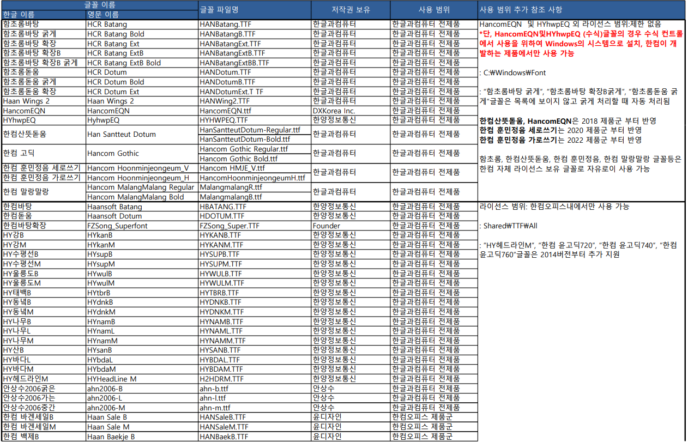Image resolution: width=688 pixels, height=442 pixels.
Task: Click the 'HYHWPEQ.TTF' file cell
Action: tap(255, 120)
